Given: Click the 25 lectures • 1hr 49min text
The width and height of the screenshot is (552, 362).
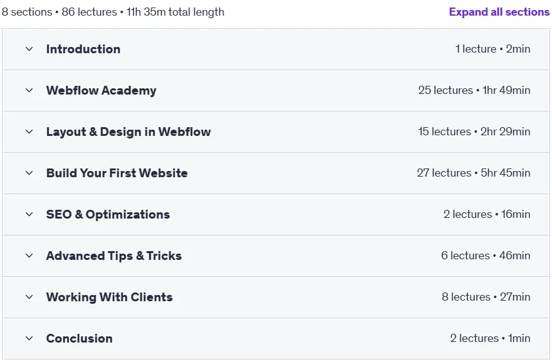Looking at the screenshot, I should click(x=474, y=90).
